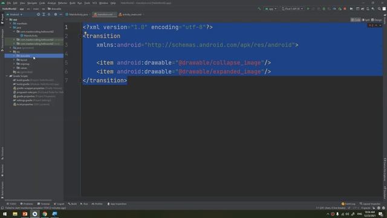The height and width of the screenshot is (218, 387).
Task: Open Windows notification center icon
Action: pos(380,214)
